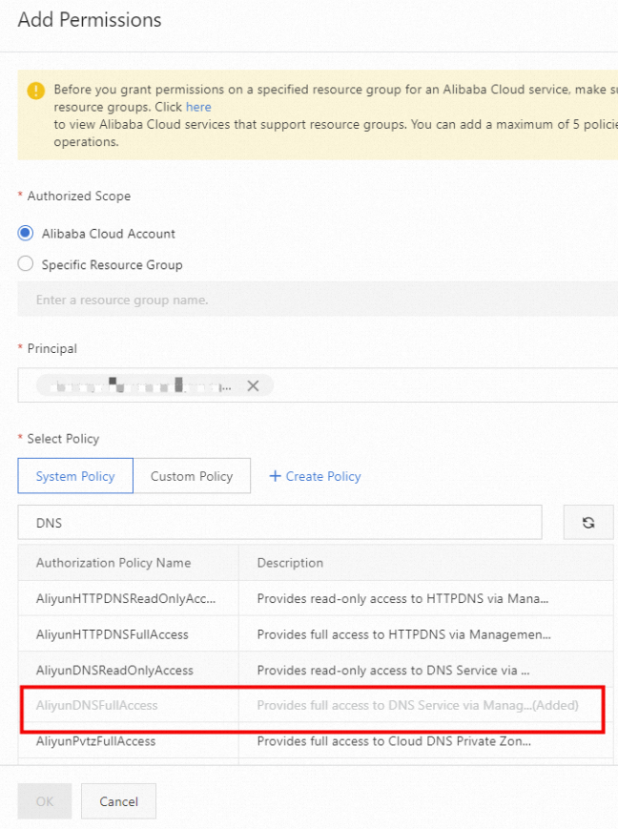618x829 pixels.
Task: Click description 'Provides read-only access to HTTPDNS'
Action: tap(402, 598)
